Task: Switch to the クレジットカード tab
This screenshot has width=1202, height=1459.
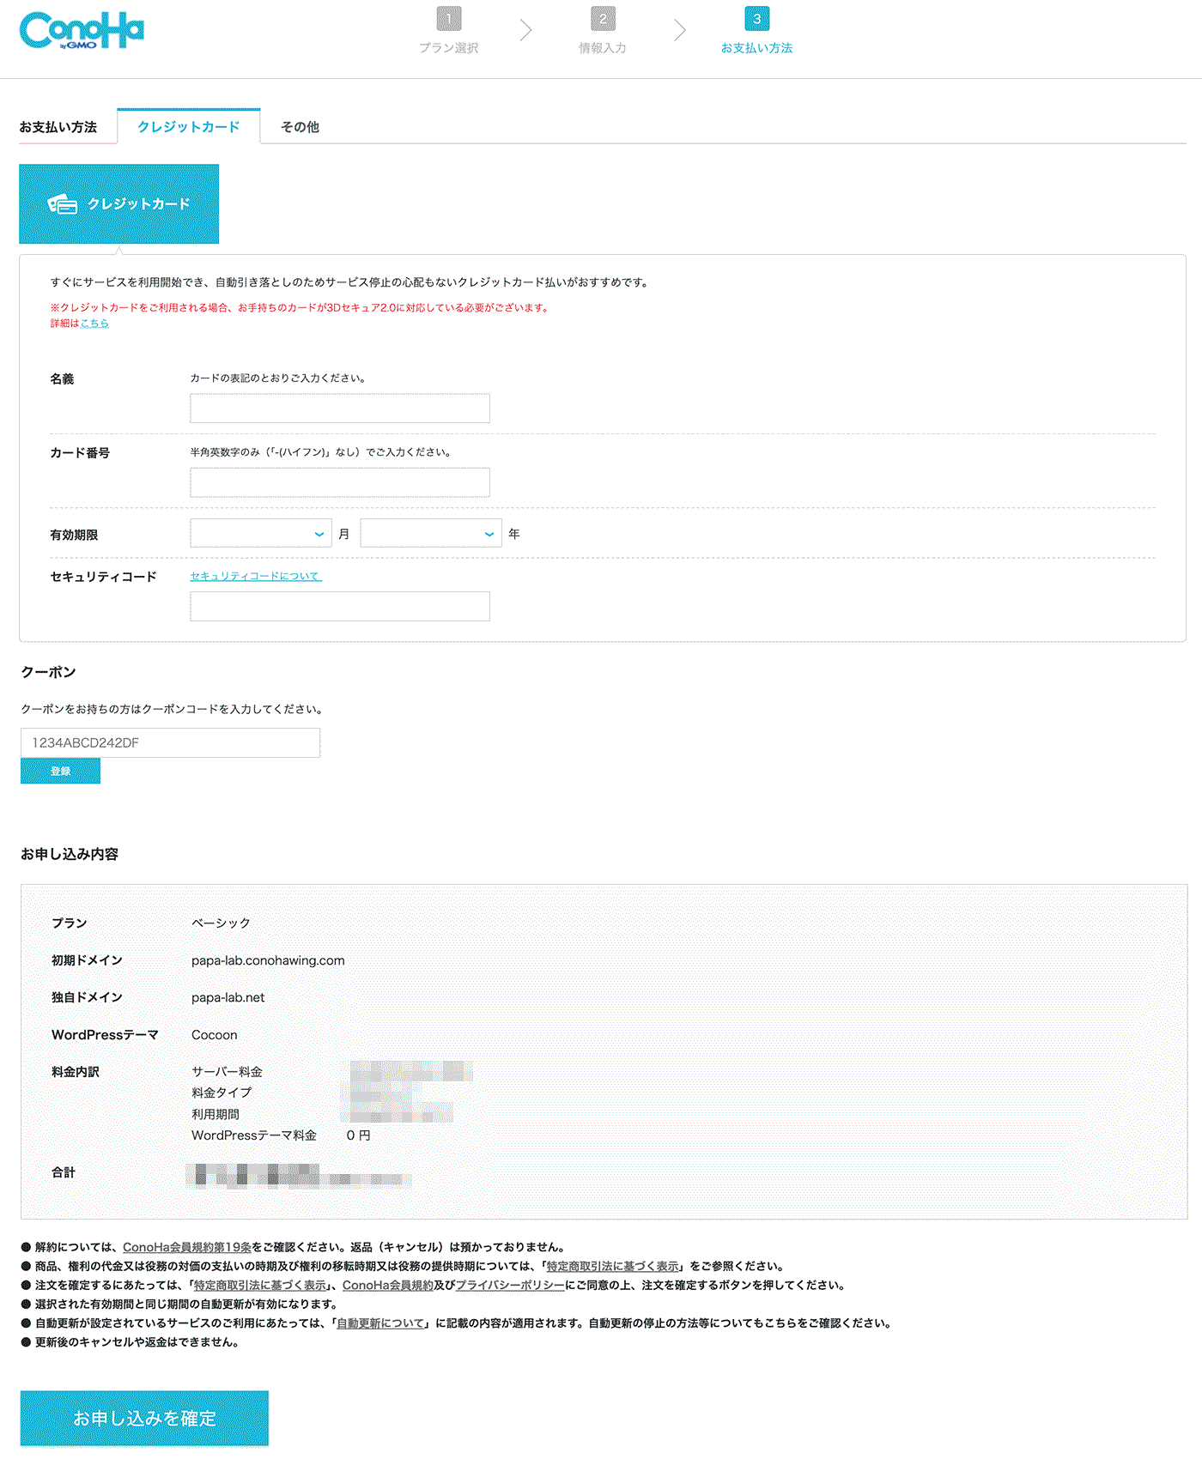Action: tap(189, 127)
